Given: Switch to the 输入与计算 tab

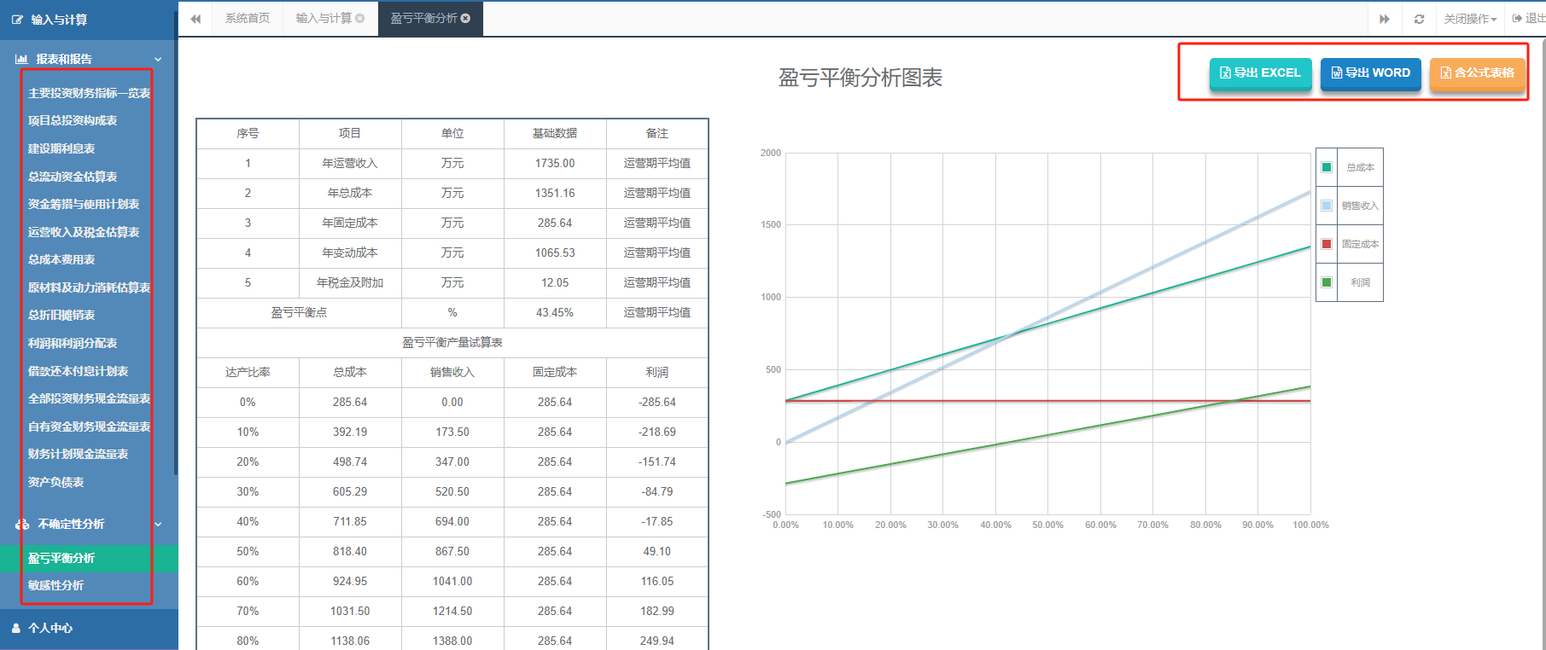Looking at the screenshot, I should point(330,18).
